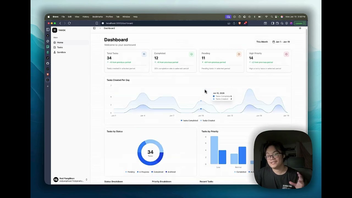
Task: Reload the page with refresh icon
Action: point(69,23)
